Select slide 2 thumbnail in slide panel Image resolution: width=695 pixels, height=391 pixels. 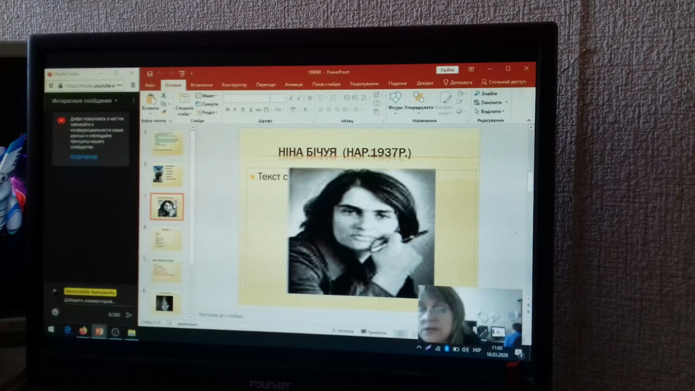tap(167, 175)
